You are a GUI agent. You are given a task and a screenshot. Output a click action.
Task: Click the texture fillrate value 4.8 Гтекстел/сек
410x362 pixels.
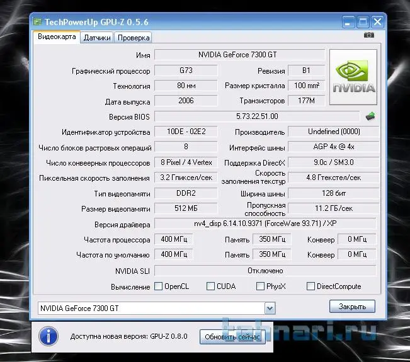(x=334, y=178)
